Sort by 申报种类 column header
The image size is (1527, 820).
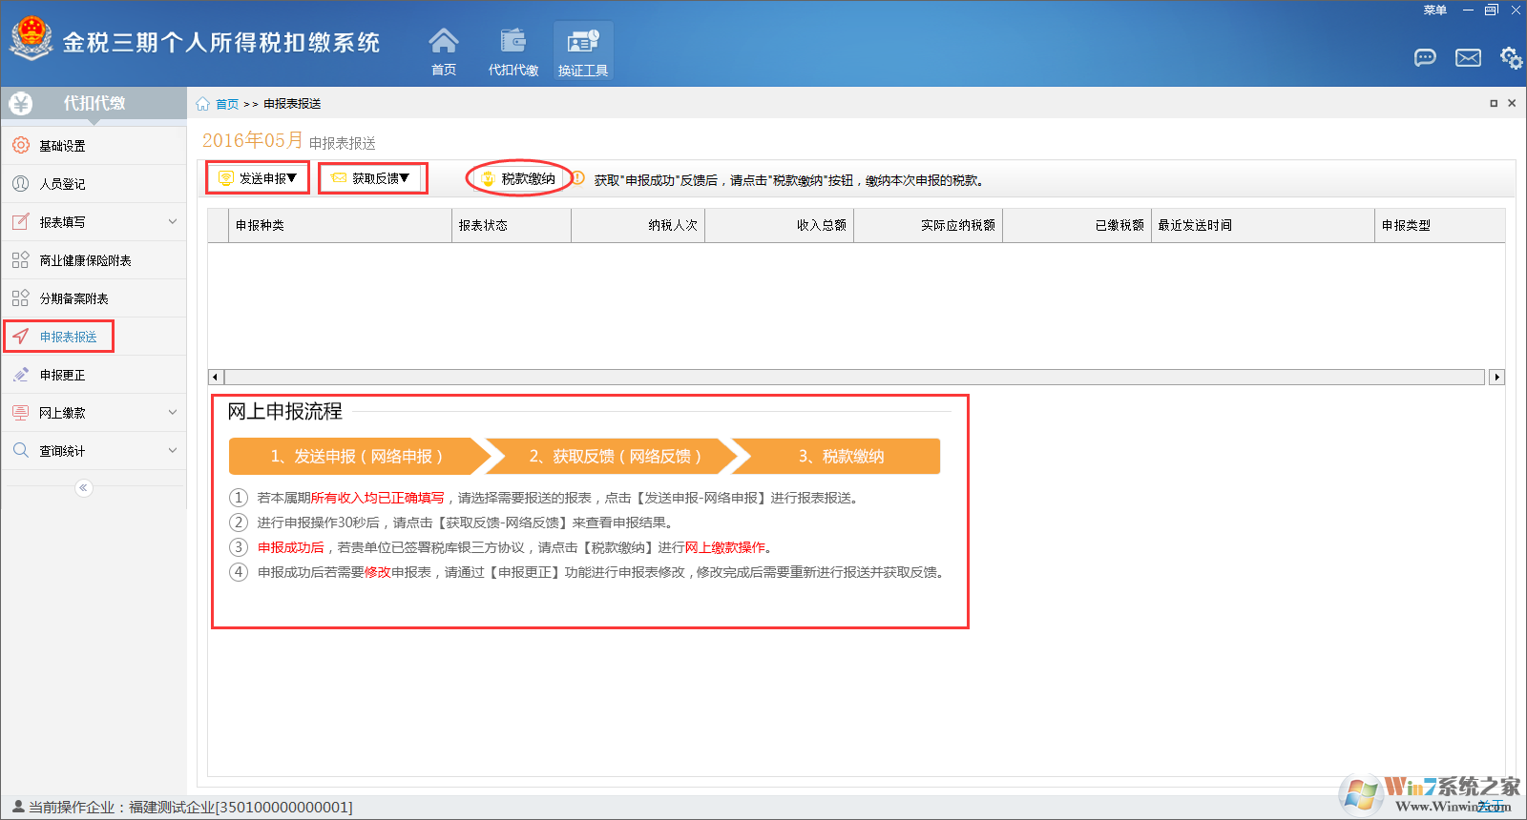tap(260, 226)
